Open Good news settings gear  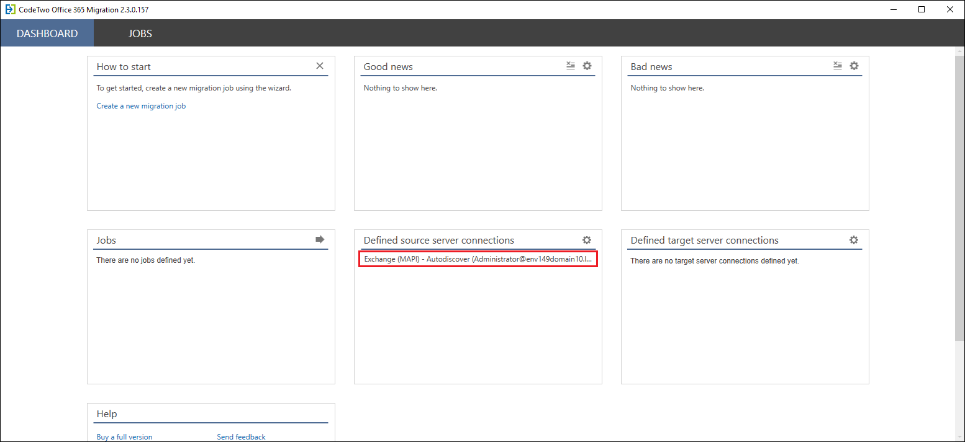coord(587,66)
